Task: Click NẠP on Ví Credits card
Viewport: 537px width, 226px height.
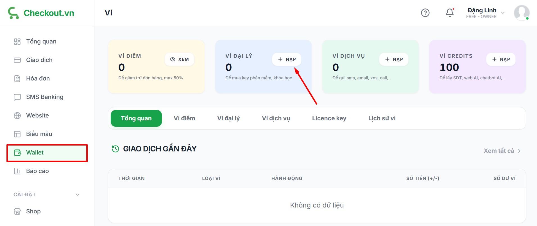Action: pos(501,59)
